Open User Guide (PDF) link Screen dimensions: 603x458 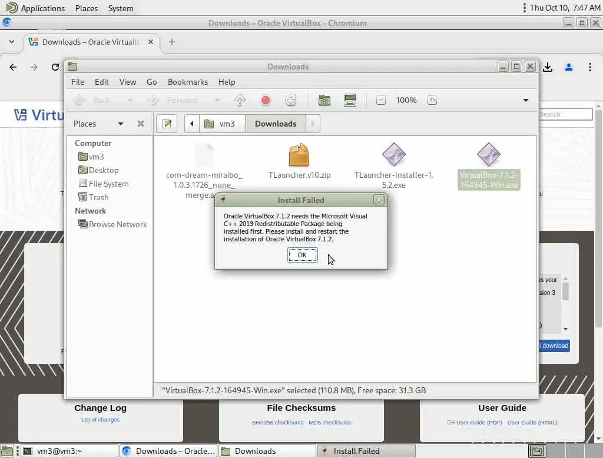click(x=475, y=422)
